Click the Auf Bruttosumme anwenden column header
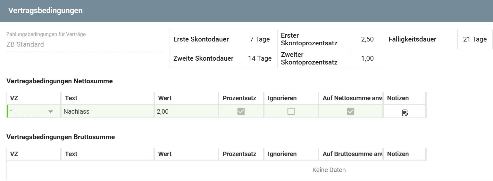This screenshot has height=181, width=493. click(351, 154)
